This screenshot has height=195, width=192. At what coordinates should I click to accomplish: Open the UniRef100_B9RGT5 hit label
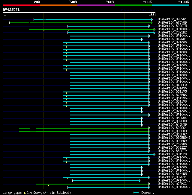(x=172, y=26)
